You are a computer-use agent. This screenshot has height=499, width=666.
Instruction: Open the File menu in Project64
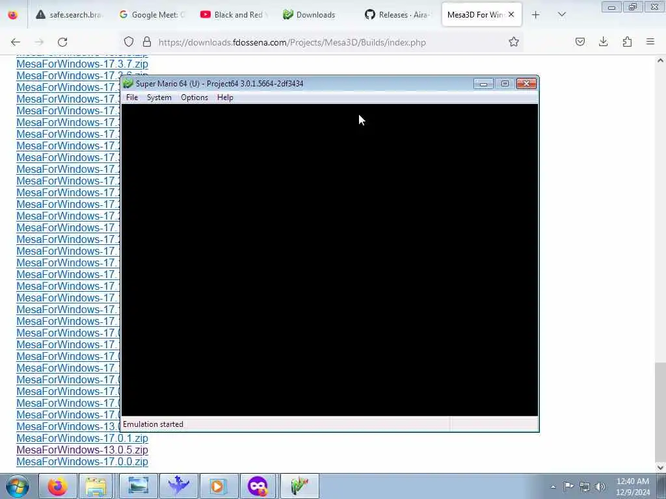(131, 97)
